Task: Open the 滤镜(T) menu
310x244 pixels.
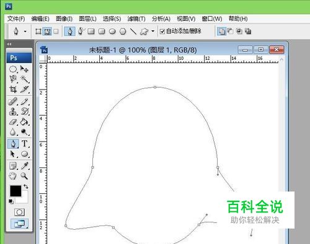Action: (136, 19)
